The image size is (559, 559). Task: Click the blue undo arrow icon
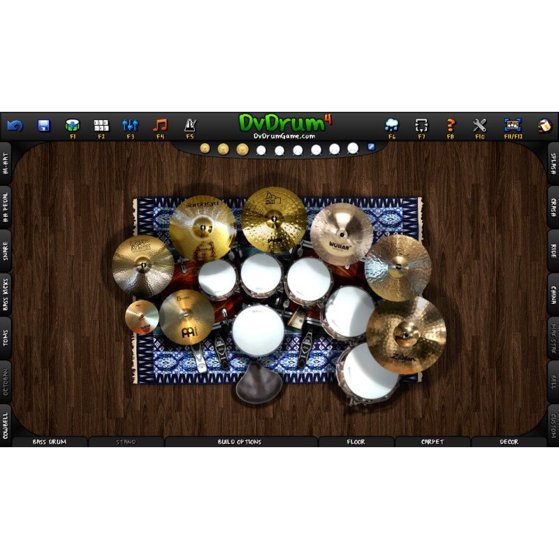(x=15, y=126)
